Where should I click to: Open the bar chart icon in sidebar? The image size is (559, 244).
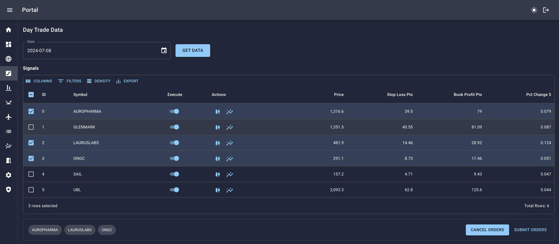point(8,88)
